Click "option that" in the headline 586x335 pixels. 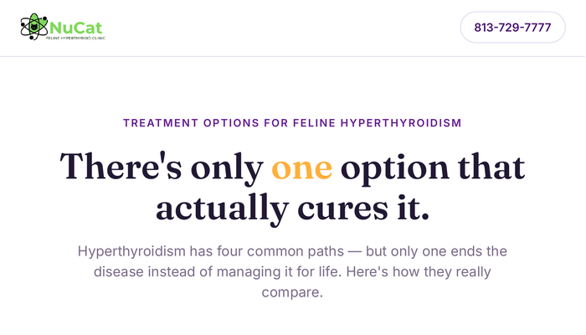pos(433,168)
